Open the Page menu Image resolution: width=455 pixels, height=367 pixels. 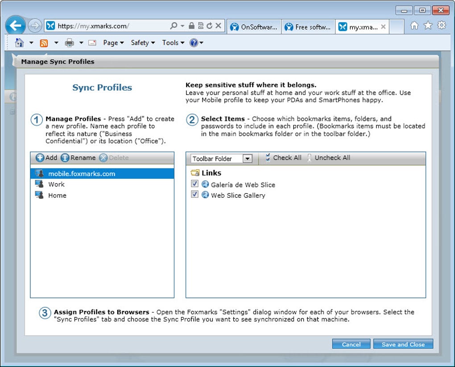coord(113,43)
